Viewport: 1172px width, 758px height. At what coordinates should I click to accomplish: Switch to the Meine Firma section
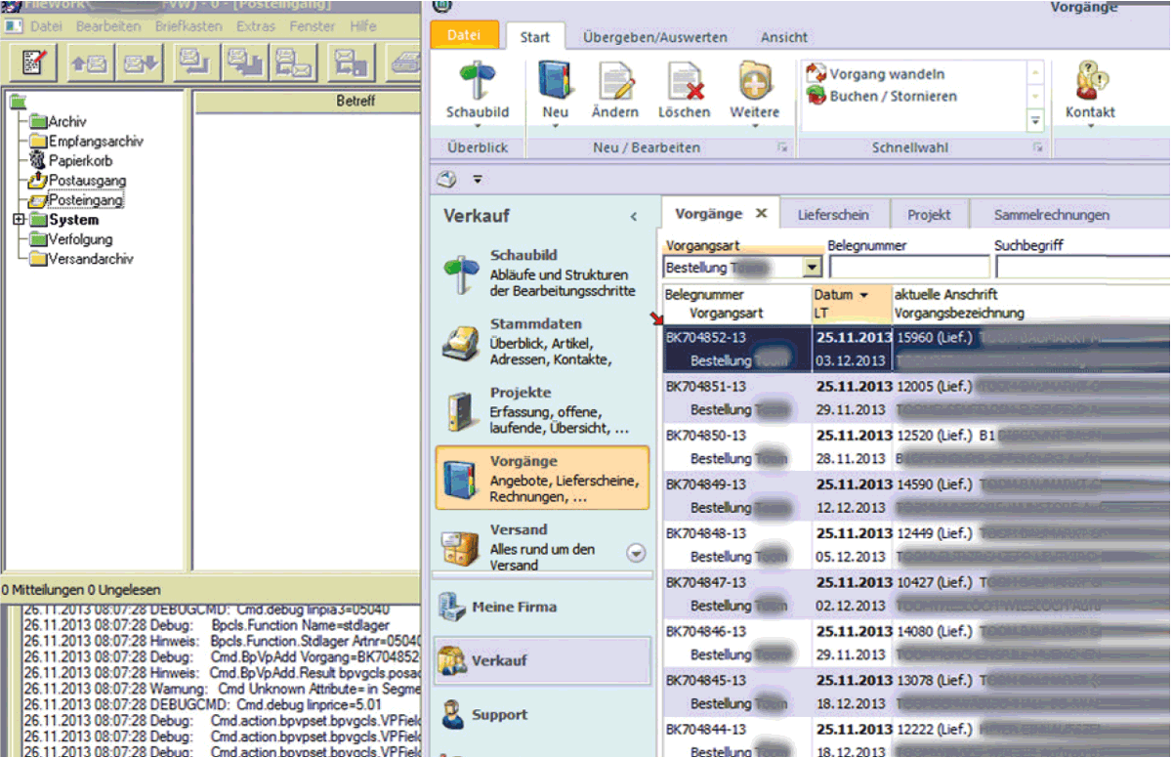(x=542, y=607)
